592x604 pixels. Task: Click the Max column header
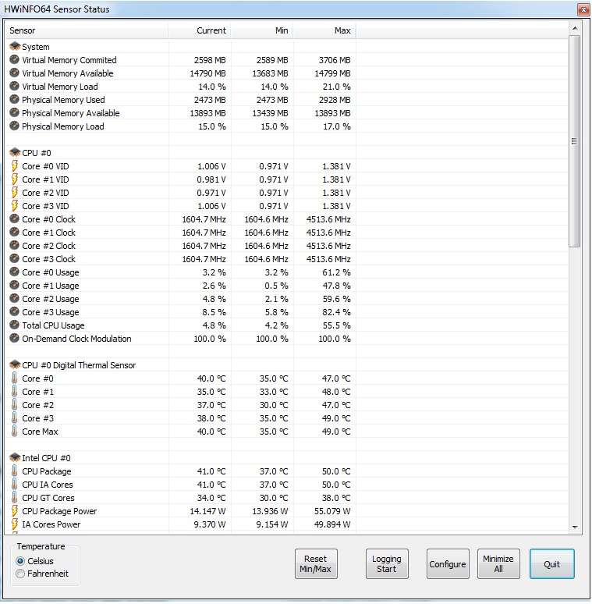coord(324,30)
